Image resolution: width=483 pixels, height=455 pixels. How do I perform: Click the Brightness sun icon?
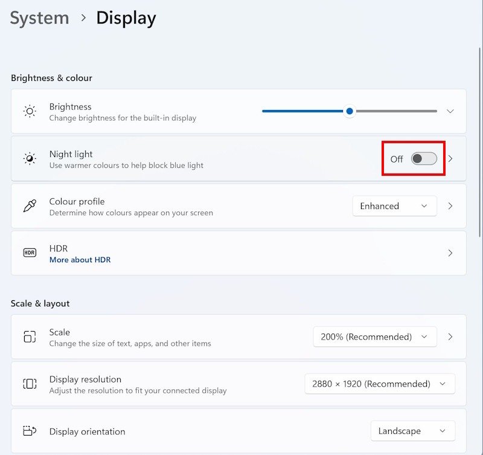click(30, 111)
